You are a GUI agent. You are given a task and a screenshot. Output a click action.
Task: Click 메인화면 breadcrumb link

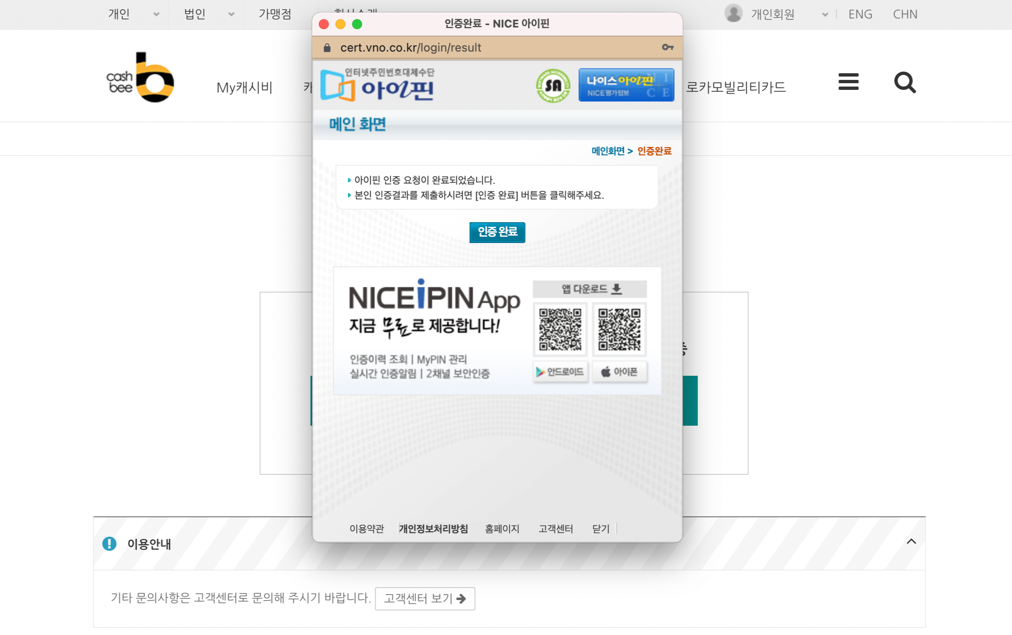tap(608, 151)
